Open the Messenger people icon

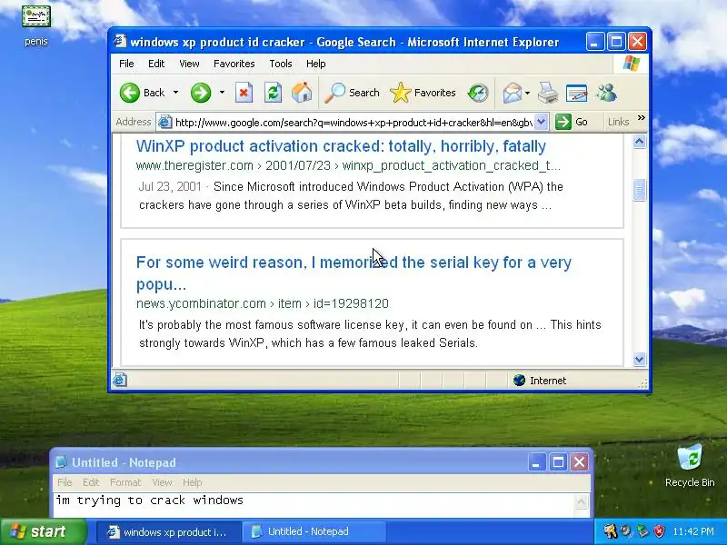606,93
